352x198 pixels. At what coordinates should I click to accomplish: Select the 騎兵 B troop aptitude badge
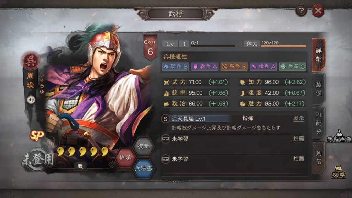click(175, 66)
